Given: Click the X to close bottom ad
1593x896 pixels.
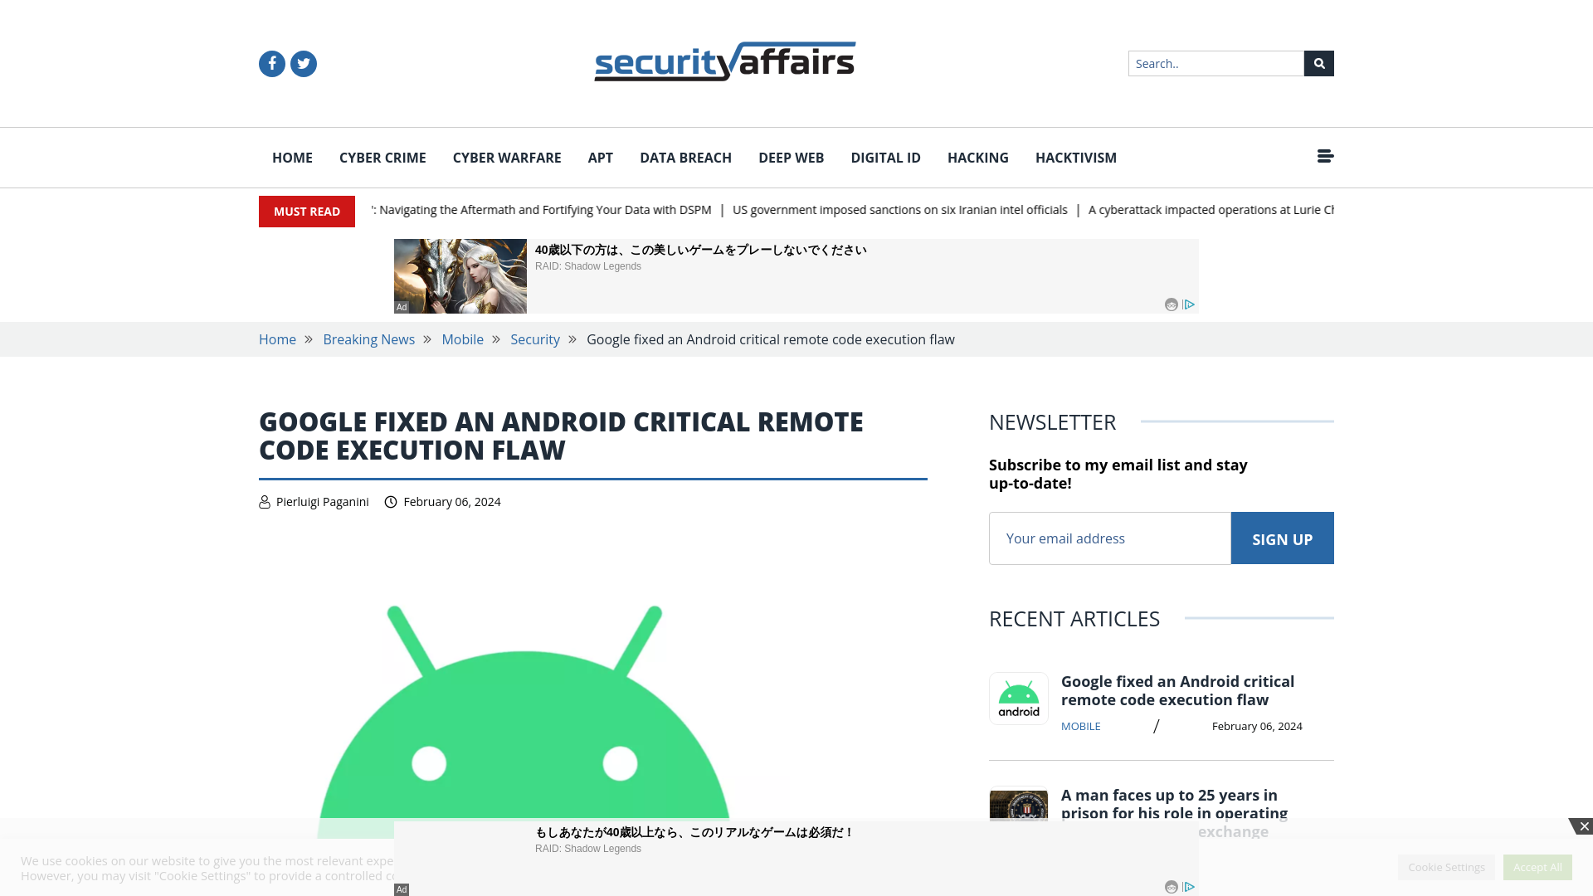Looking at the screenshot, I should click(x=1583, y=826).
